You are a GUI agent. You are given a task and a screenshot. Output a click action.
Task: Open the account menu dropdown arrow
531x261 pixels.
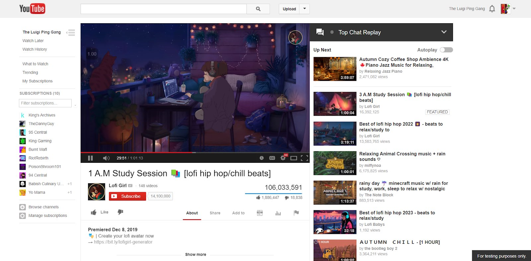click(514, 9)
